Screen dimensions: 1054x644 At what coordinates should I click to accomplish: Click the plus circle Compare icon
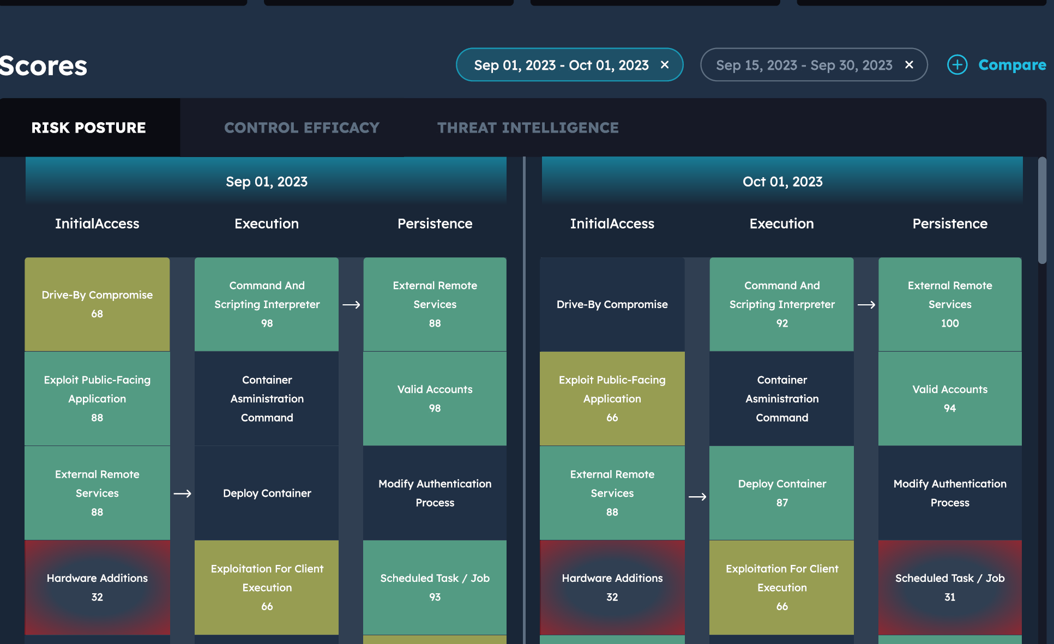click(x=957, y=65)
